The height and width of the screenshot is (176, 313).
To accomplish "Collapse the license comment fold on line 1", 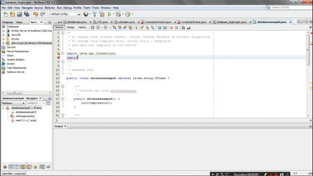I will [x=63, y=33].
